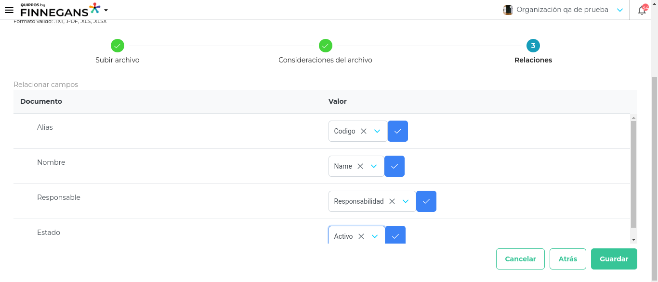
Task: Open the organization selector dropdown
Action: [620, 10]
